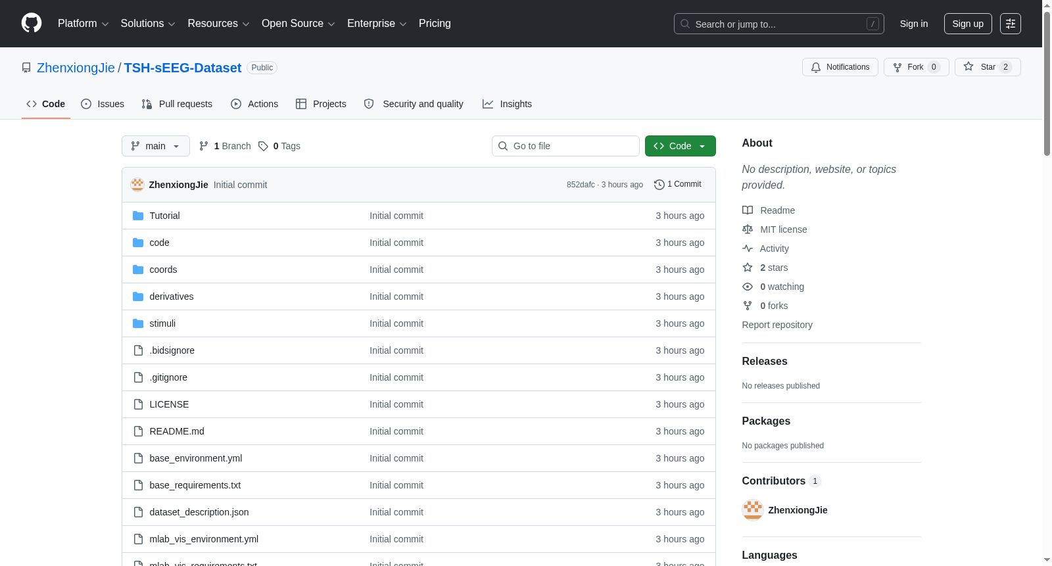The image size is (1052, 566).
Task: Open the main branch selector dropdown
Action: tap(156, 146)
